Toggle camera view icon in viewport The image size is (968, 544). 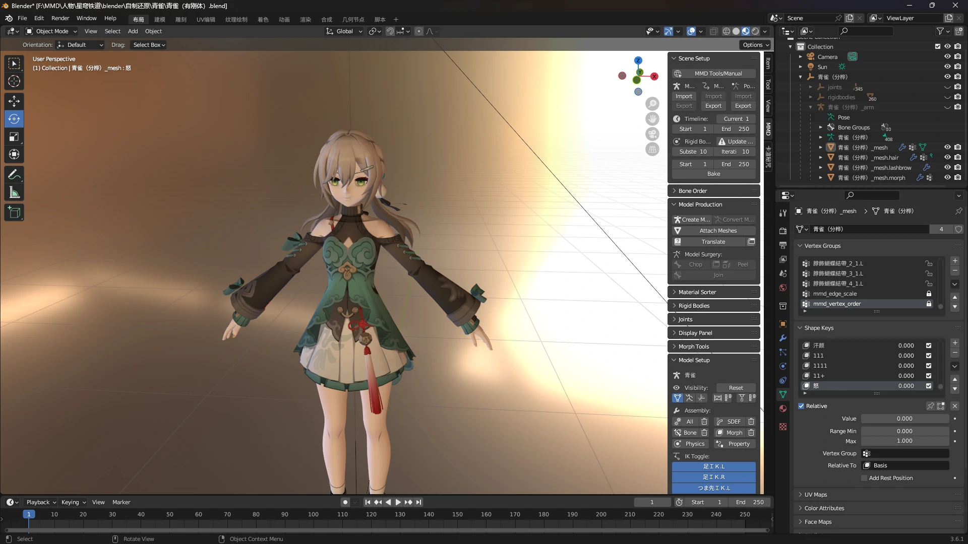pyautogui.click(x=652, y=134)
